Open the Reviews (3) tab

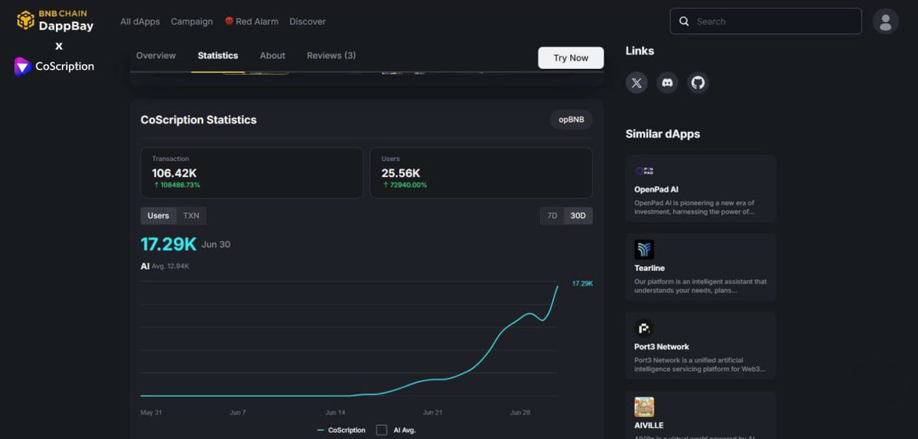pos(331,56)
